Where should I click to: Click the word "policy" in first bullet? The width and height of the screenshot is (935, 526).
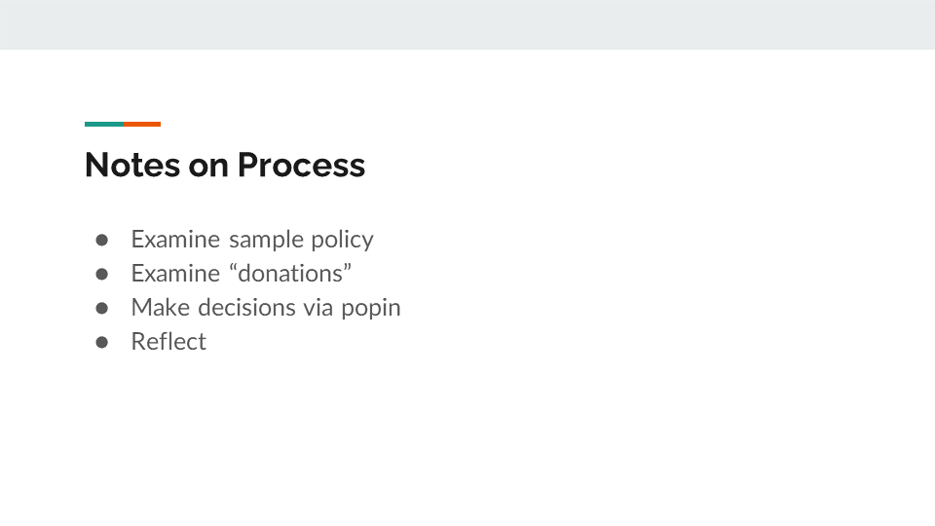(342, 240)
